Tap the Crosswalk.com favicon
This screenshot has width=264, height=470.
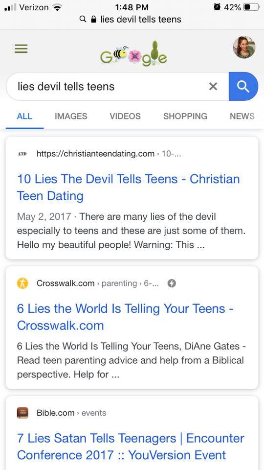pos(23,283)
